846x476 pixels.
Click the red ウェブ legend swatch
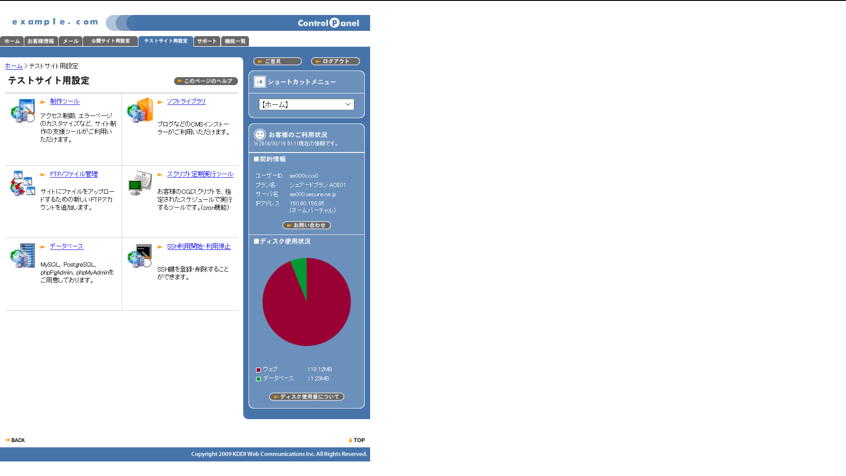[x=258, y=370]
